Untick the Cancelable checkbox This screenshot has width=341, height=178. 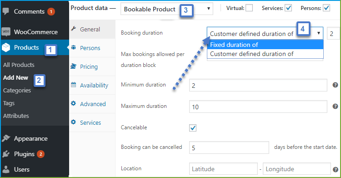pos(193,128)
